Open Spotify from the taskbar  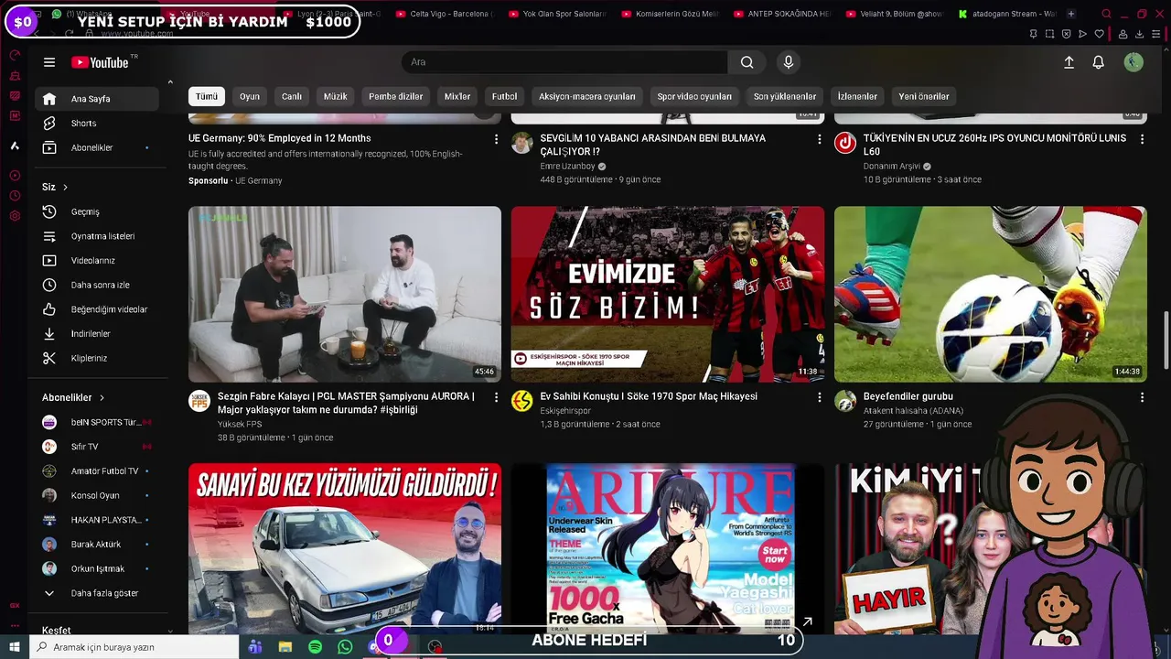[315, 647]
